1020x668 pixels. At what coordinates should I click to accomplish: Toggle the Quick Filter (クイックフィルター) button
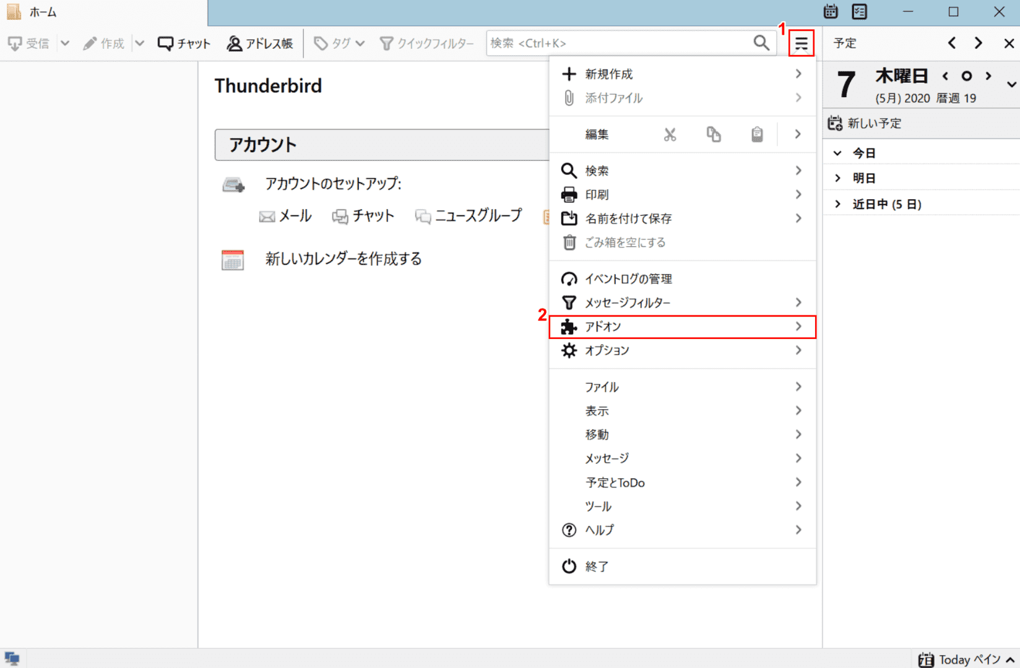pyautogui.click(x=426, y=43)
